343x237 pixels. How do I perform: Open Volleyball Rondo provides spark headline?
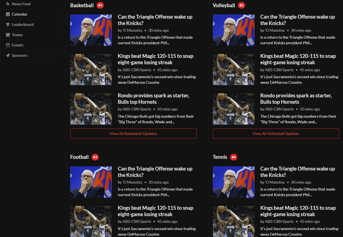coord(296,99)
